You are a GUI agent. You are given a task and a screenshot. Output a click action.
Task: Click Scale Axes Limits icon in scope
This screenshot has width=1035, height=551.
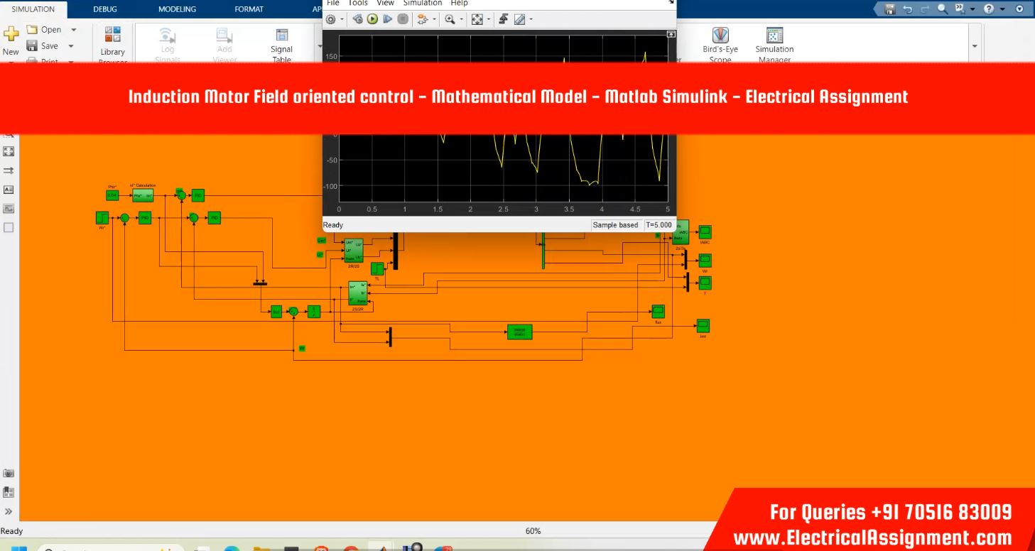pyautogui.click(x=477, y=19)
